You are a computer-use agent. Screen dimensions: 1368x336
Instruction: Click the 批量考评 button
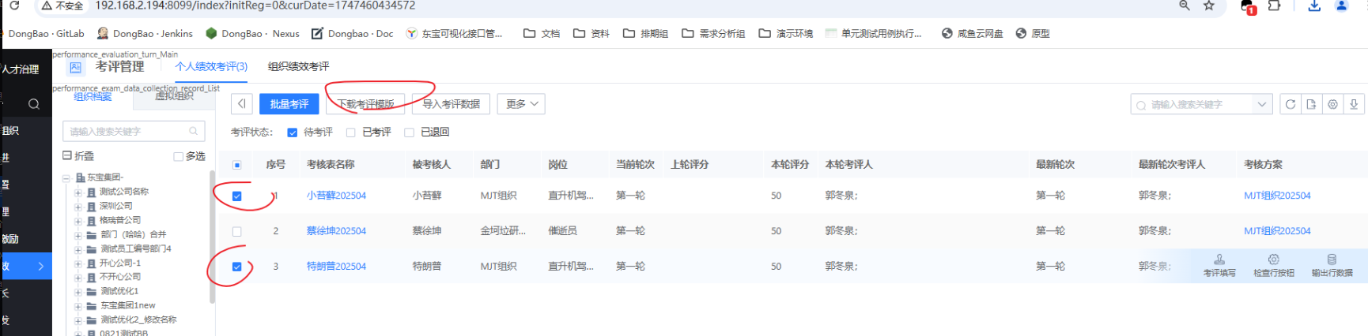(x=289, y=104)
